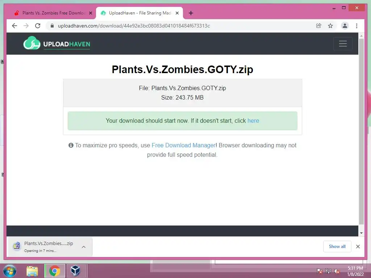Reload the UploadHaven page
Image resolution: width=371 pixels, height=278 pixels.
pos(38,26)
